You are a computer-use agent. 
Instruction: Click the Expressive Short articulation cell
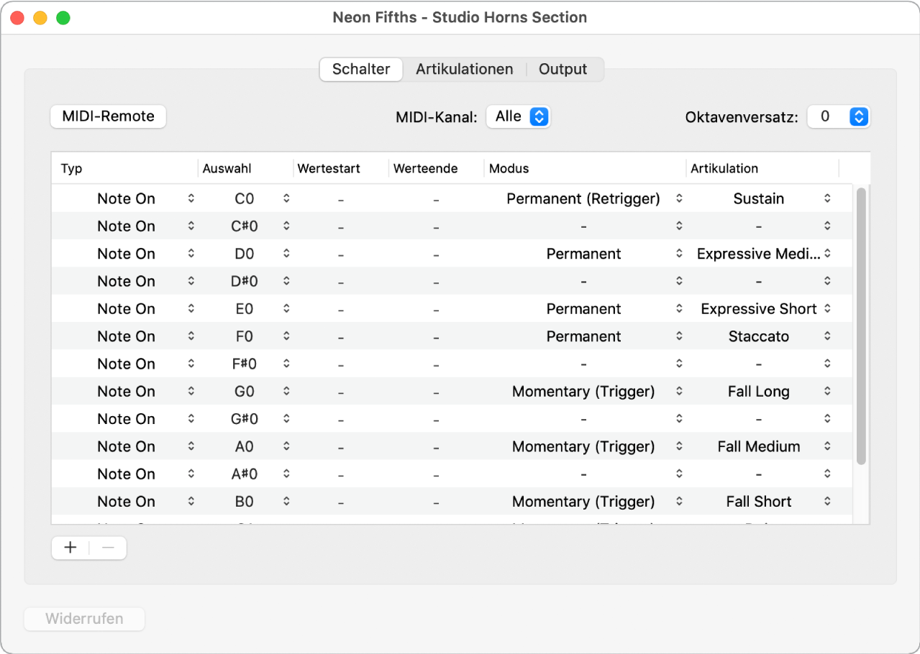pyautogui.click(x=758, y=309)
